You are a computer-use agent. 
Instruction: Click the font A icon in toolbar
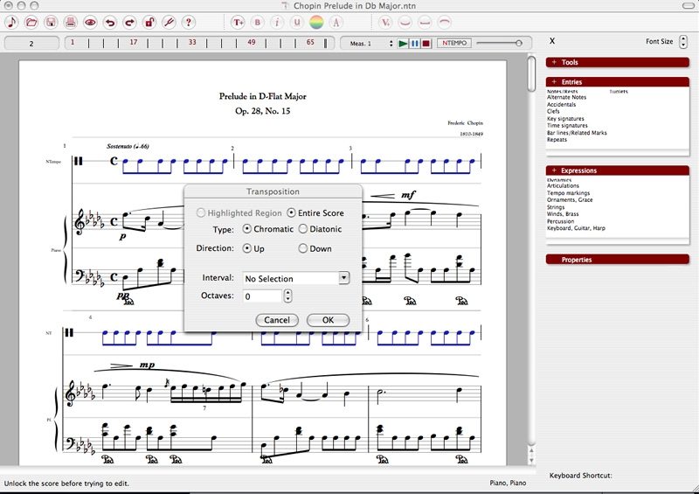click(336, 23)
